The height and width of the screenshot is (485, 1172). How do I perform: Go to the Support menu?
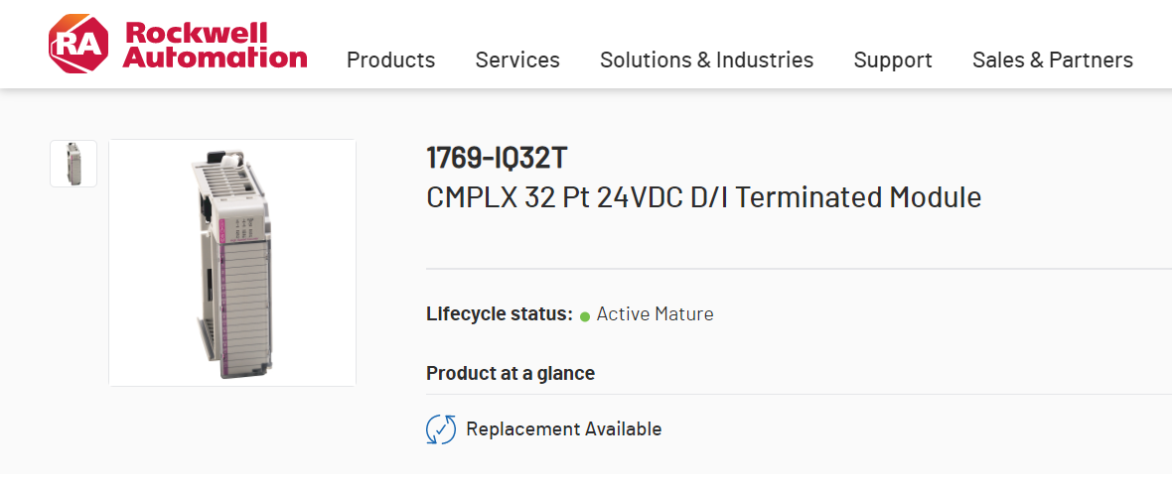click(x=893, y=60)
